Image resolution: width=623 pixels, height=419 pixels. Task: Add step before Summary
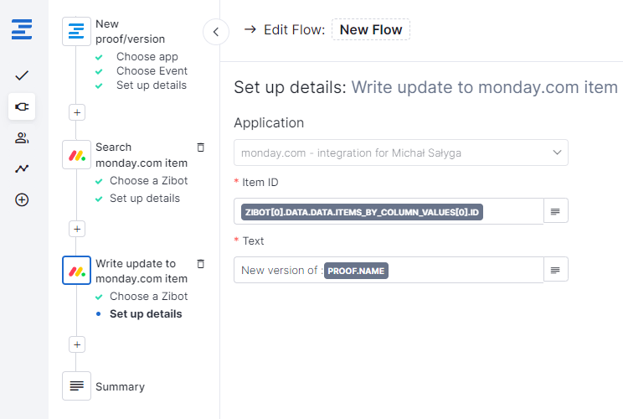coord(77,344)
